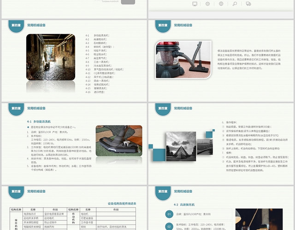295x230 pixels.
Task: Click list item 4-15 玻璃清洗机
Action: (96, 88)
